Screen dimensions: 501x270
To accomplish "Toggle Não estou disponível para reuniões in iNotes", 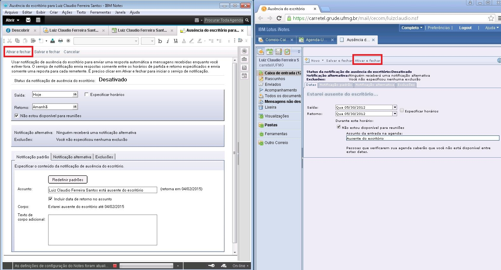I will (x=339, y=127).
